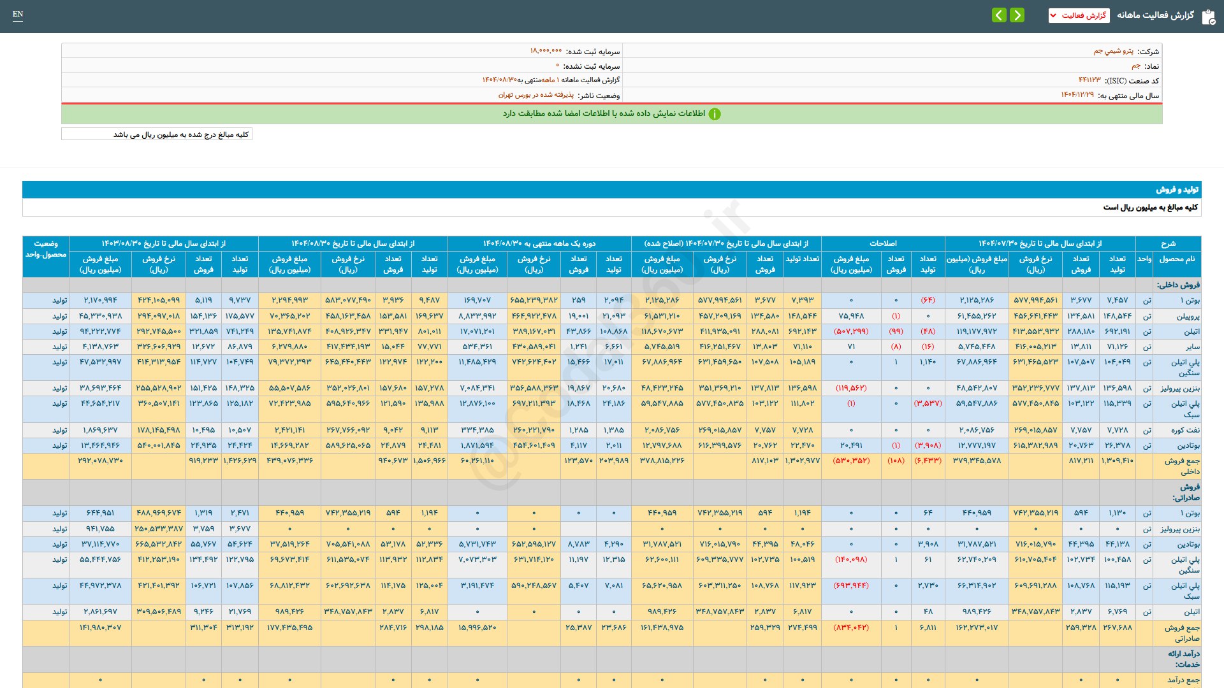Click the فروش صادراتی group row
This screenshot has width=1224, height=688.
(1186, 492)
